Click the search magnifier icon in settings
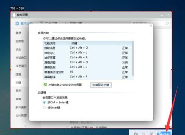Image resolution: width=185 pixels, height=135 pixels. [167, 24]
